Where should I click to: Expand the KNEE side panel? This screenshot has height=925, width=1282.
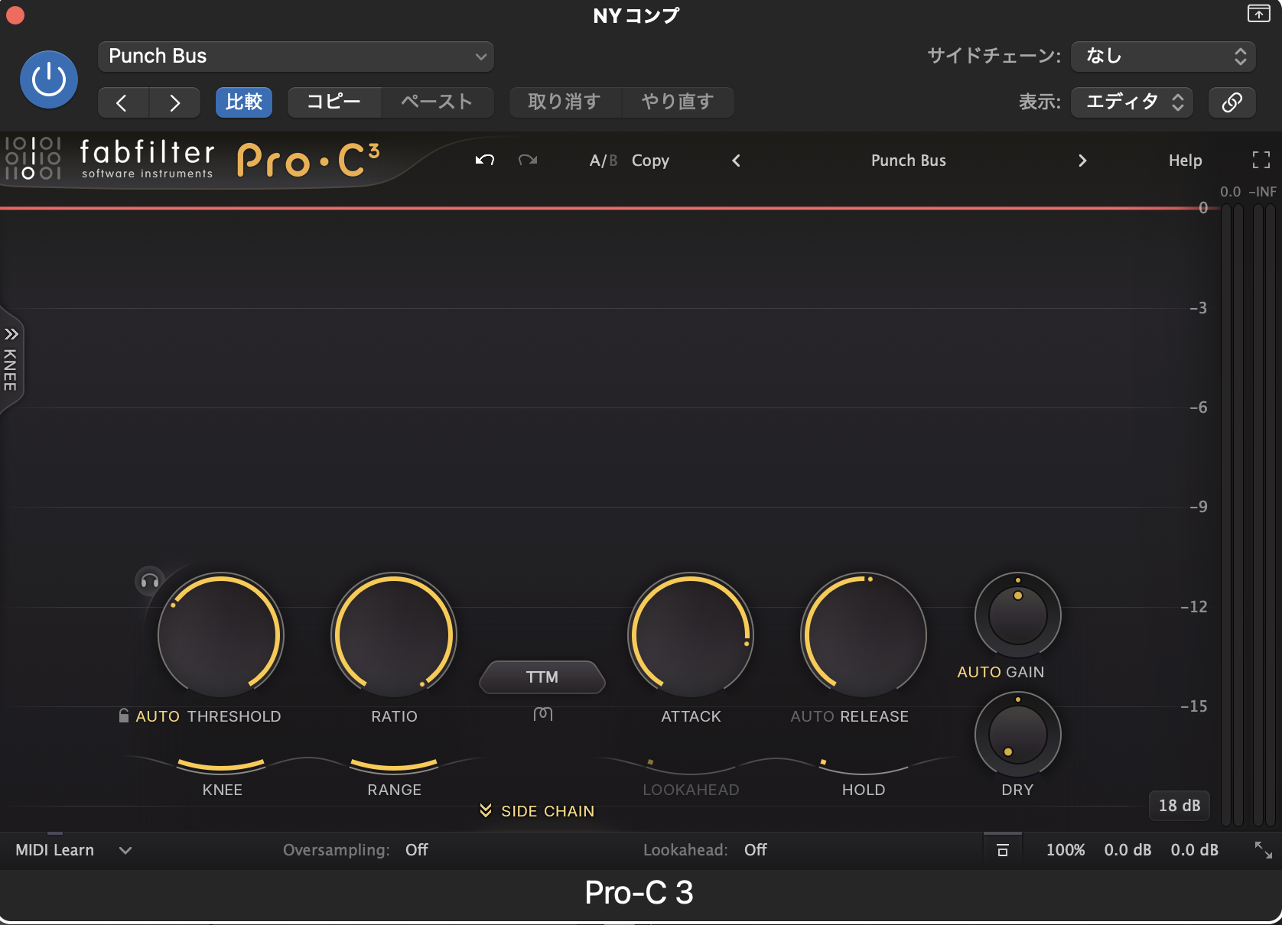pyautogui.click(x=11, y=360)
